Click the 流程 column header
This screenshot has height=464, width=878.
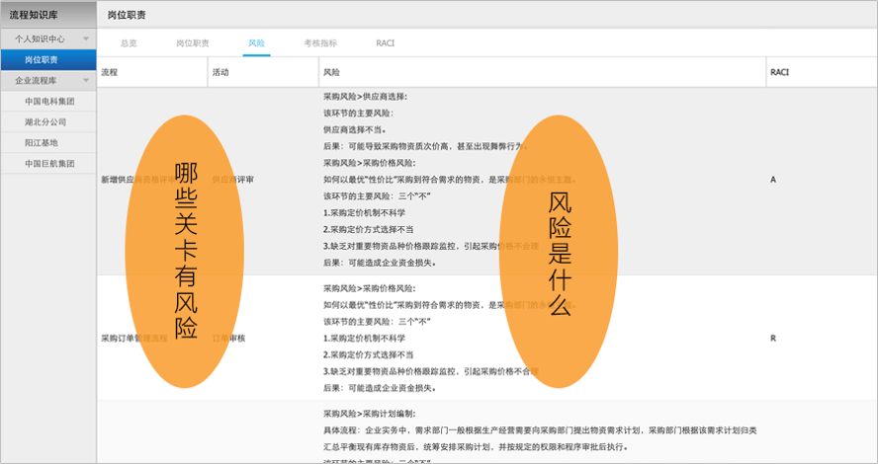tap(110, 73)
